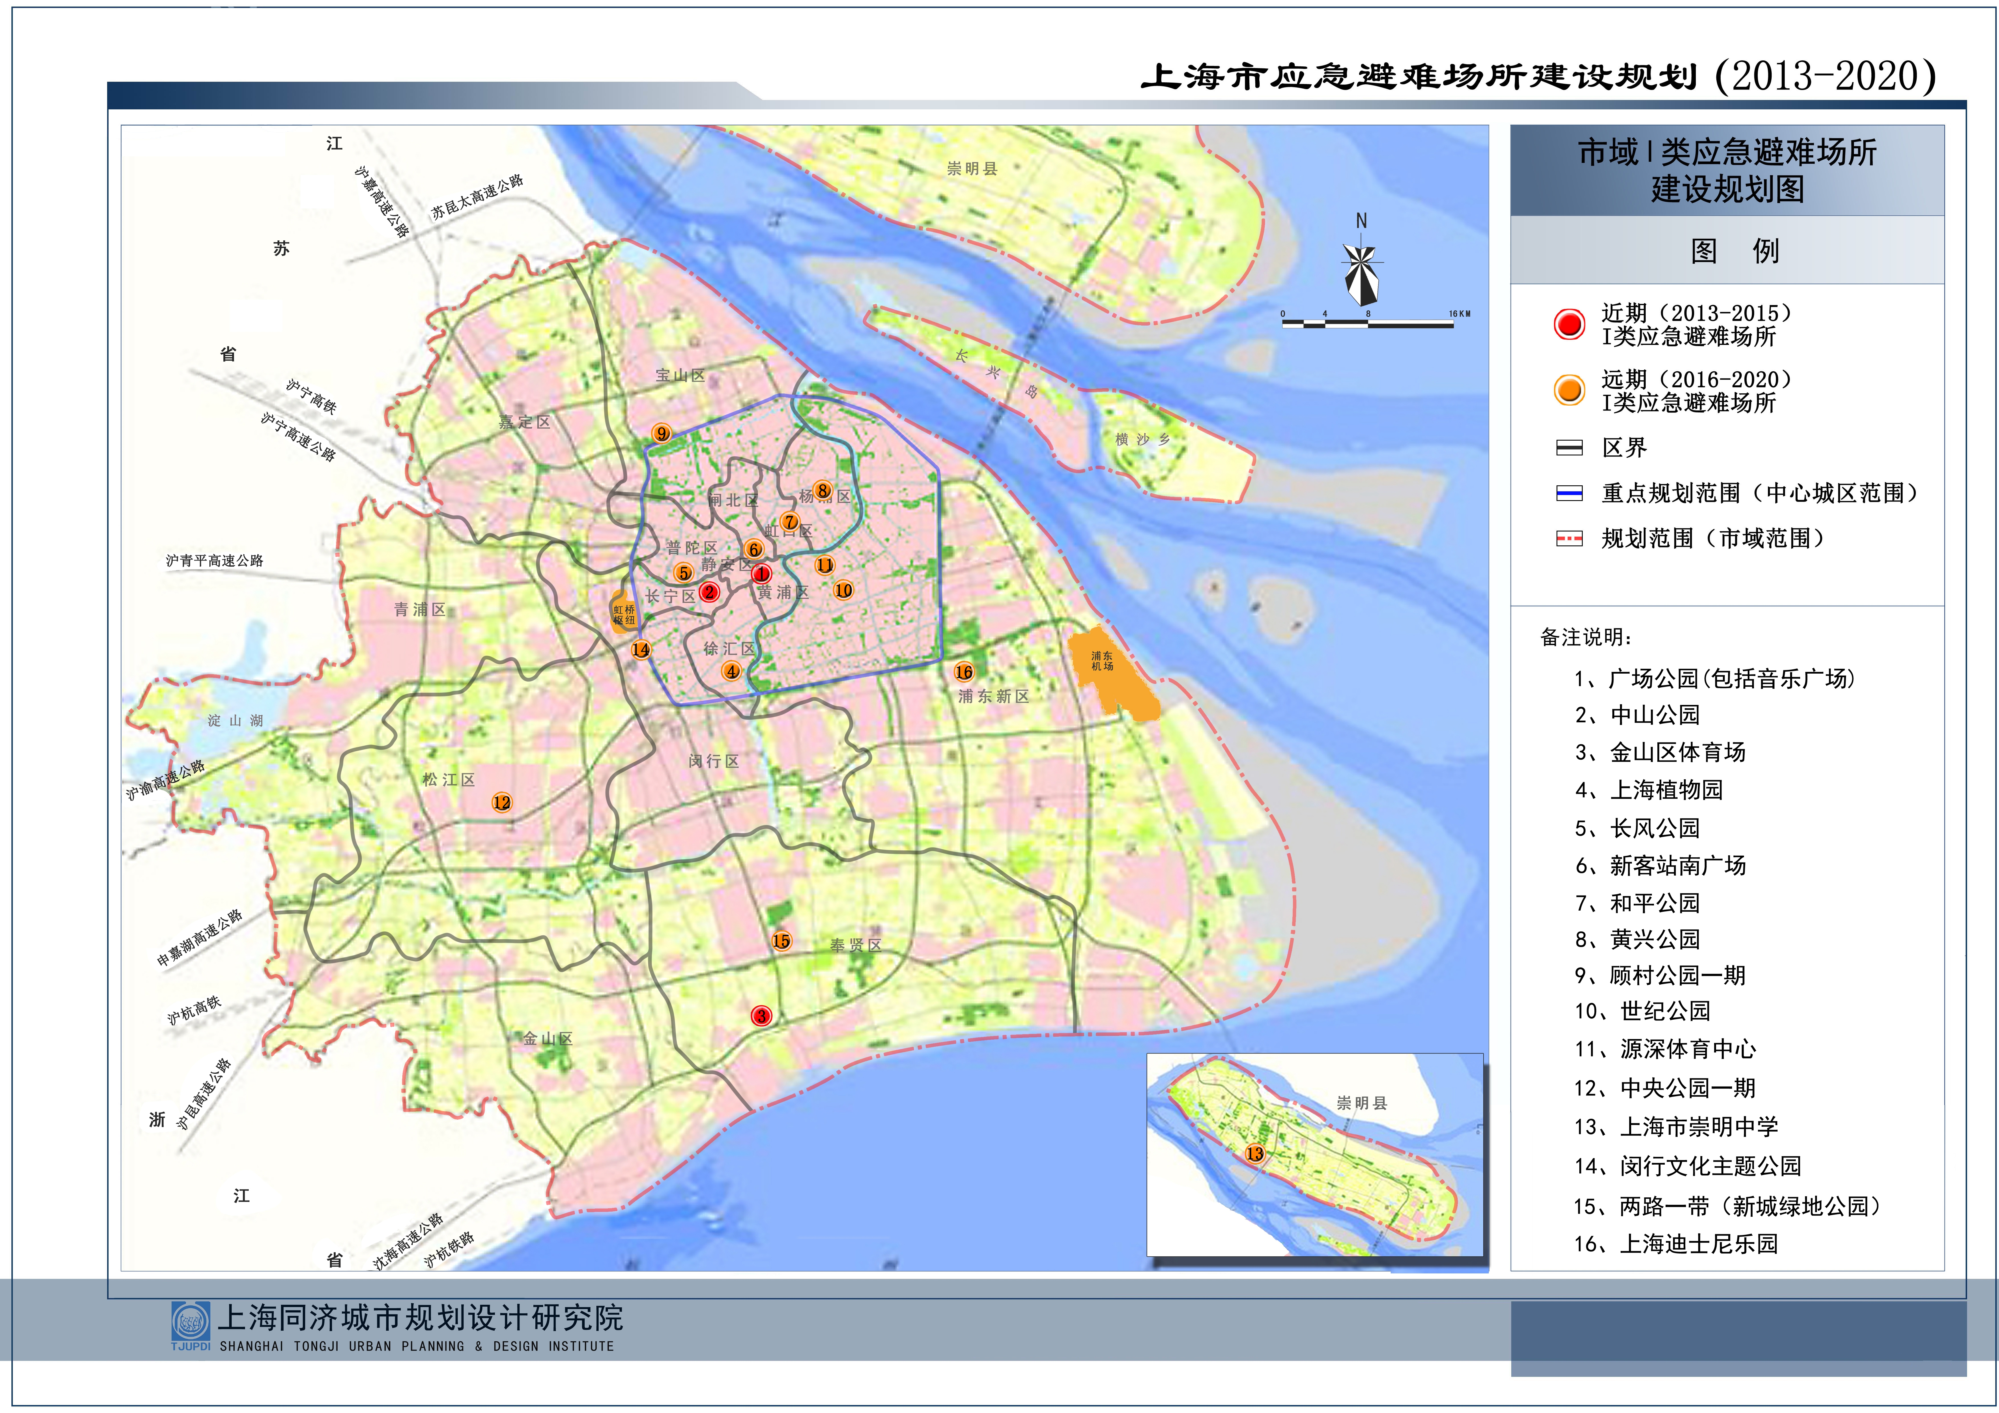Click the Chongming county inset map
The image size is (1999, 1413).
(1315, 1154)
